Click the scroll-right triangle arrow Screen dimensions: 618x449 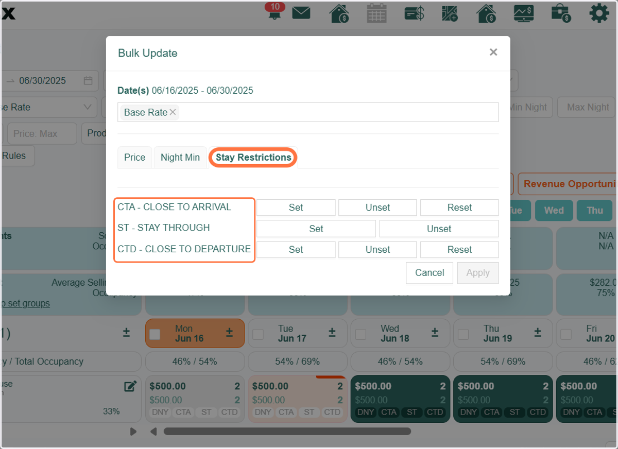click(133, 431)
